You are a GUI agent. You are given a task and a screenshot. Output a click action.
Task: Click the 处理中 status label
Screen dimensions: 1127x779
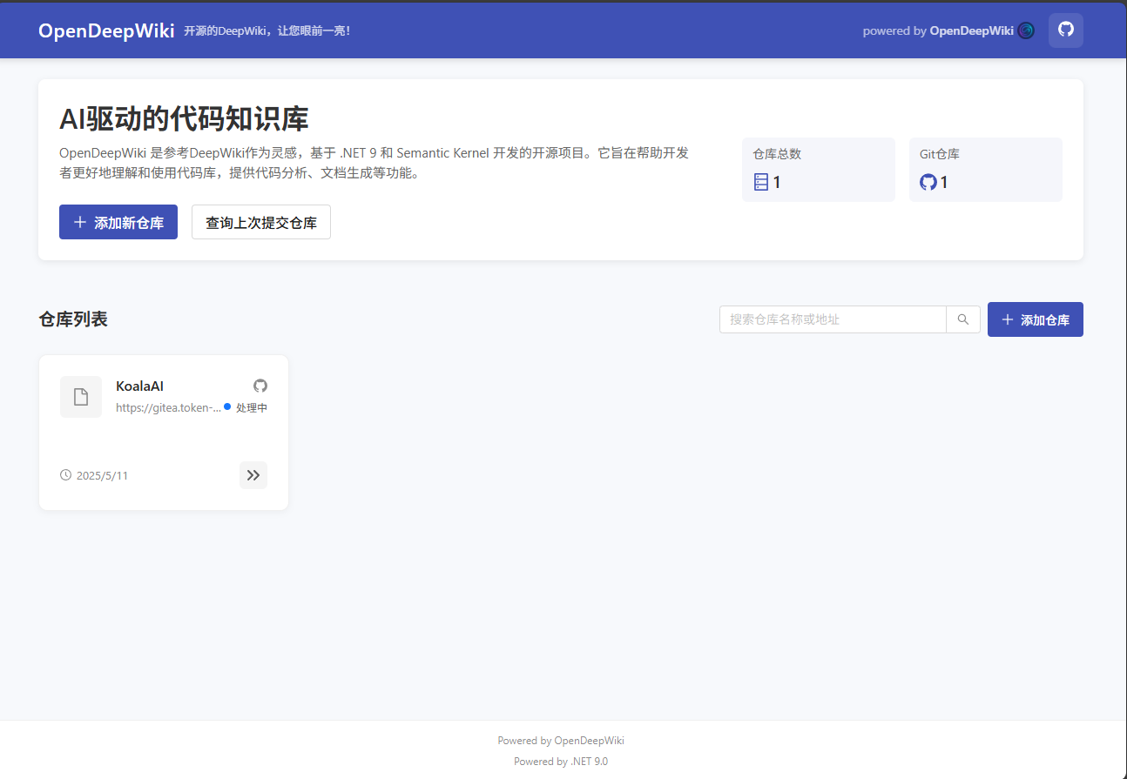pyautogui.click(x=252, y=407)
